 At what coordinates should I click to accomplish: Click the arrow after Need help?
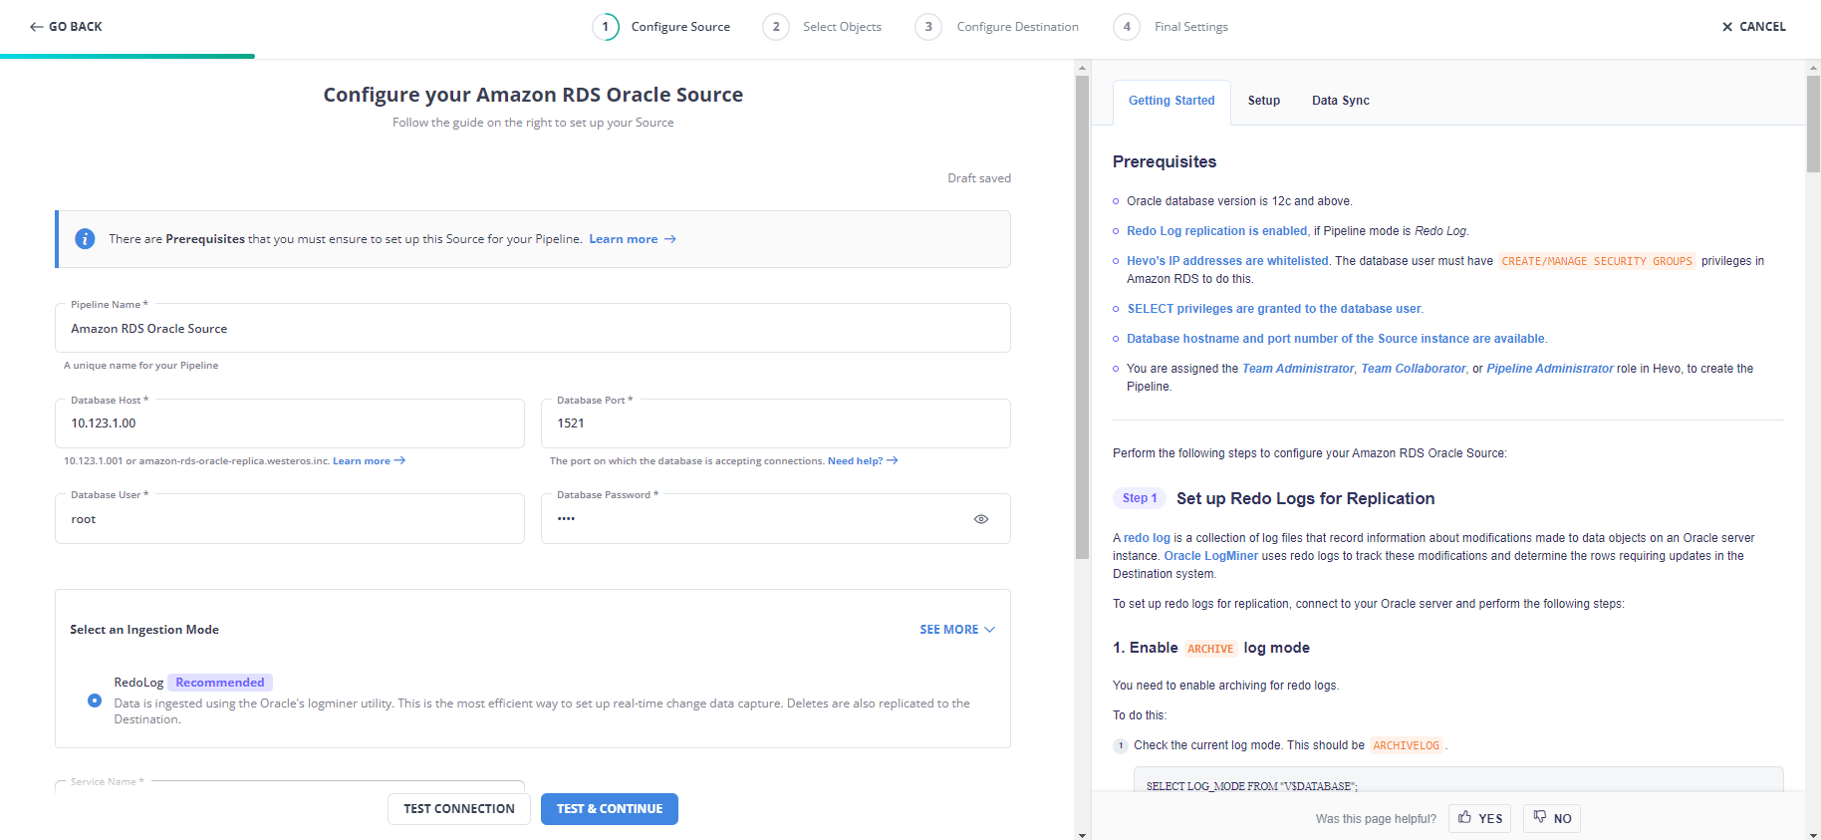coord(893,460)
